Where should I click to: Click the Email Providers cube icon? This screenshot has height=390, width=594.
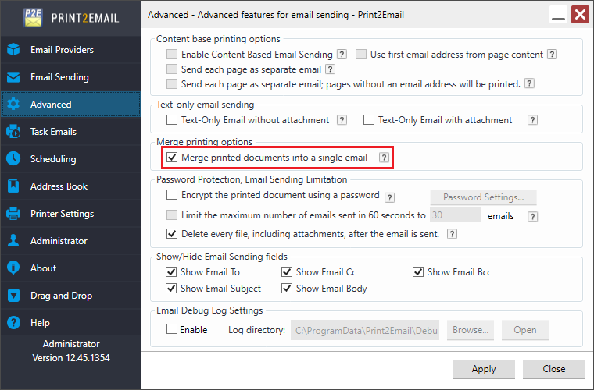pyautogui.click(x=13, y=50)
